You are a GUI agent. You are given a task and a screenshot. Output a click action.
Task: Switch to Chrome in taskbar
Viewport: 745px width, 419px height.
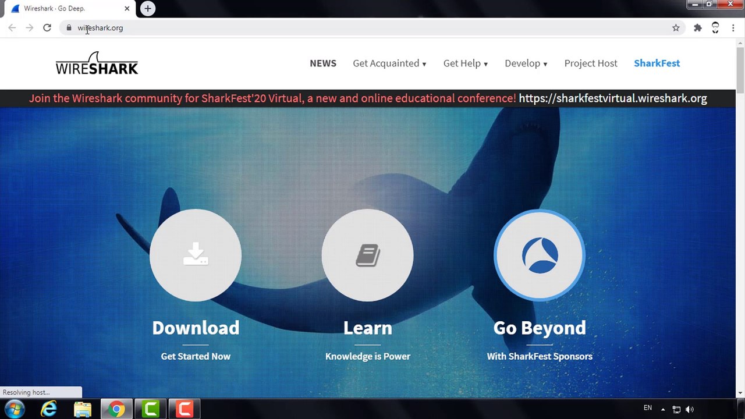[x=116, y=409]
